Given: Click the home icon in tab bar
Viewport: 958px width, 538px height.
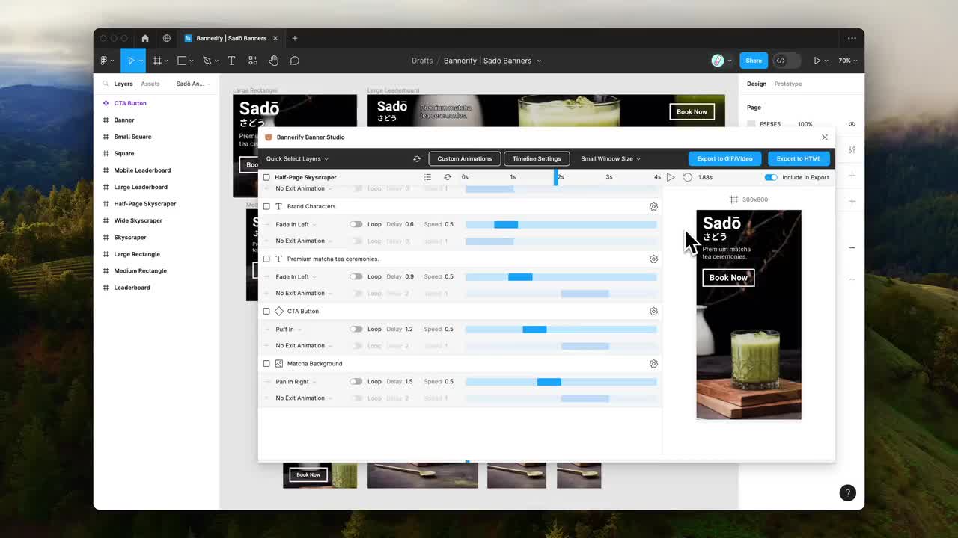Looking at the screenshot, I should pyautogui.click(x=145, y=38).
